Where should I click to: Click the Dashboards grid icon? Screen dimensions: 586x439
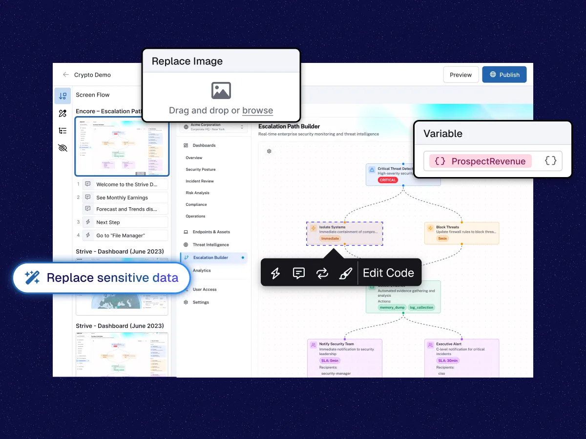coord(186,145)
